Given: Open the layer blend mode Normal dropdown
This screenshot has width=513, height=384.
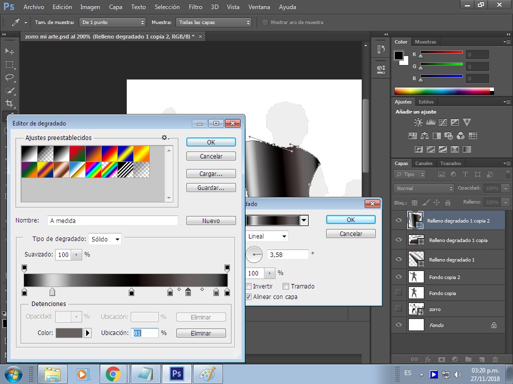Looking at the screenshot, I should 424,188.
